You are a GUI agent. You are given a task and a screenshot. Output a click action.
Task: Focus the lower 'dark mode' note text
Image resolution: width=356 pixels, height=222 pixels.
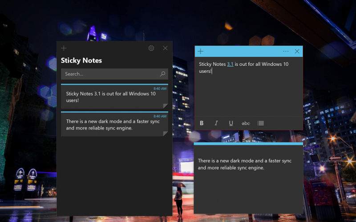[244, 164]
